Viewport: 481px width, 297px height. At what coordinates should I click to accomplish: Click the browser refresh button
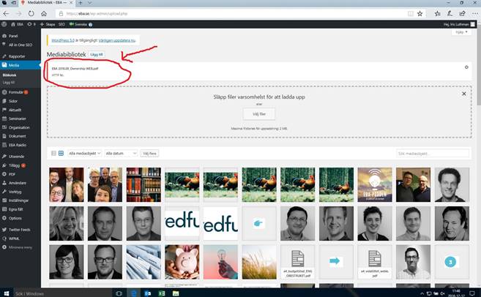pos(31,14)
